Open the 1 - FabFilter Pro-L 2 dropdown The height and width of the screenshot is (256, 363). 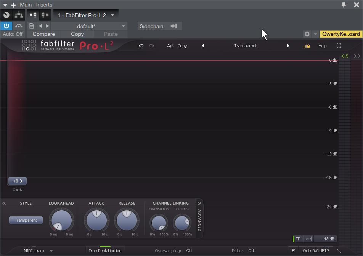[x=86, y=15]
